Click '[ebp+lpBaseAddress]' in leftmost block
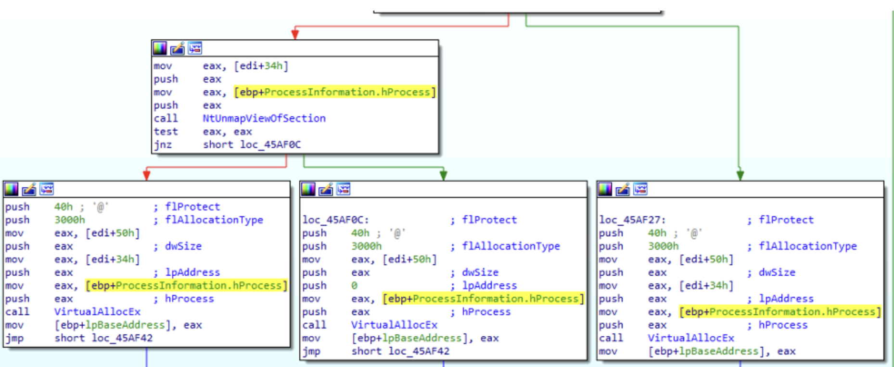894x367 pixels. tap(113, 325)
